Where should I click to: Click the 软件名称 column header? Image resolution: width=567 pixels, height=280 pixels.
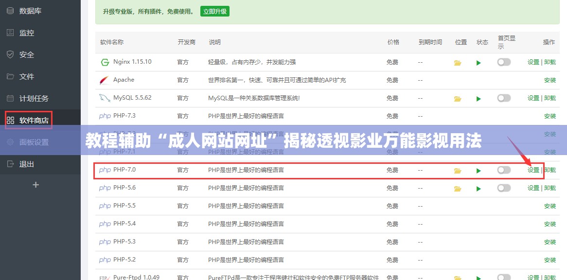[x=112, y=42]
